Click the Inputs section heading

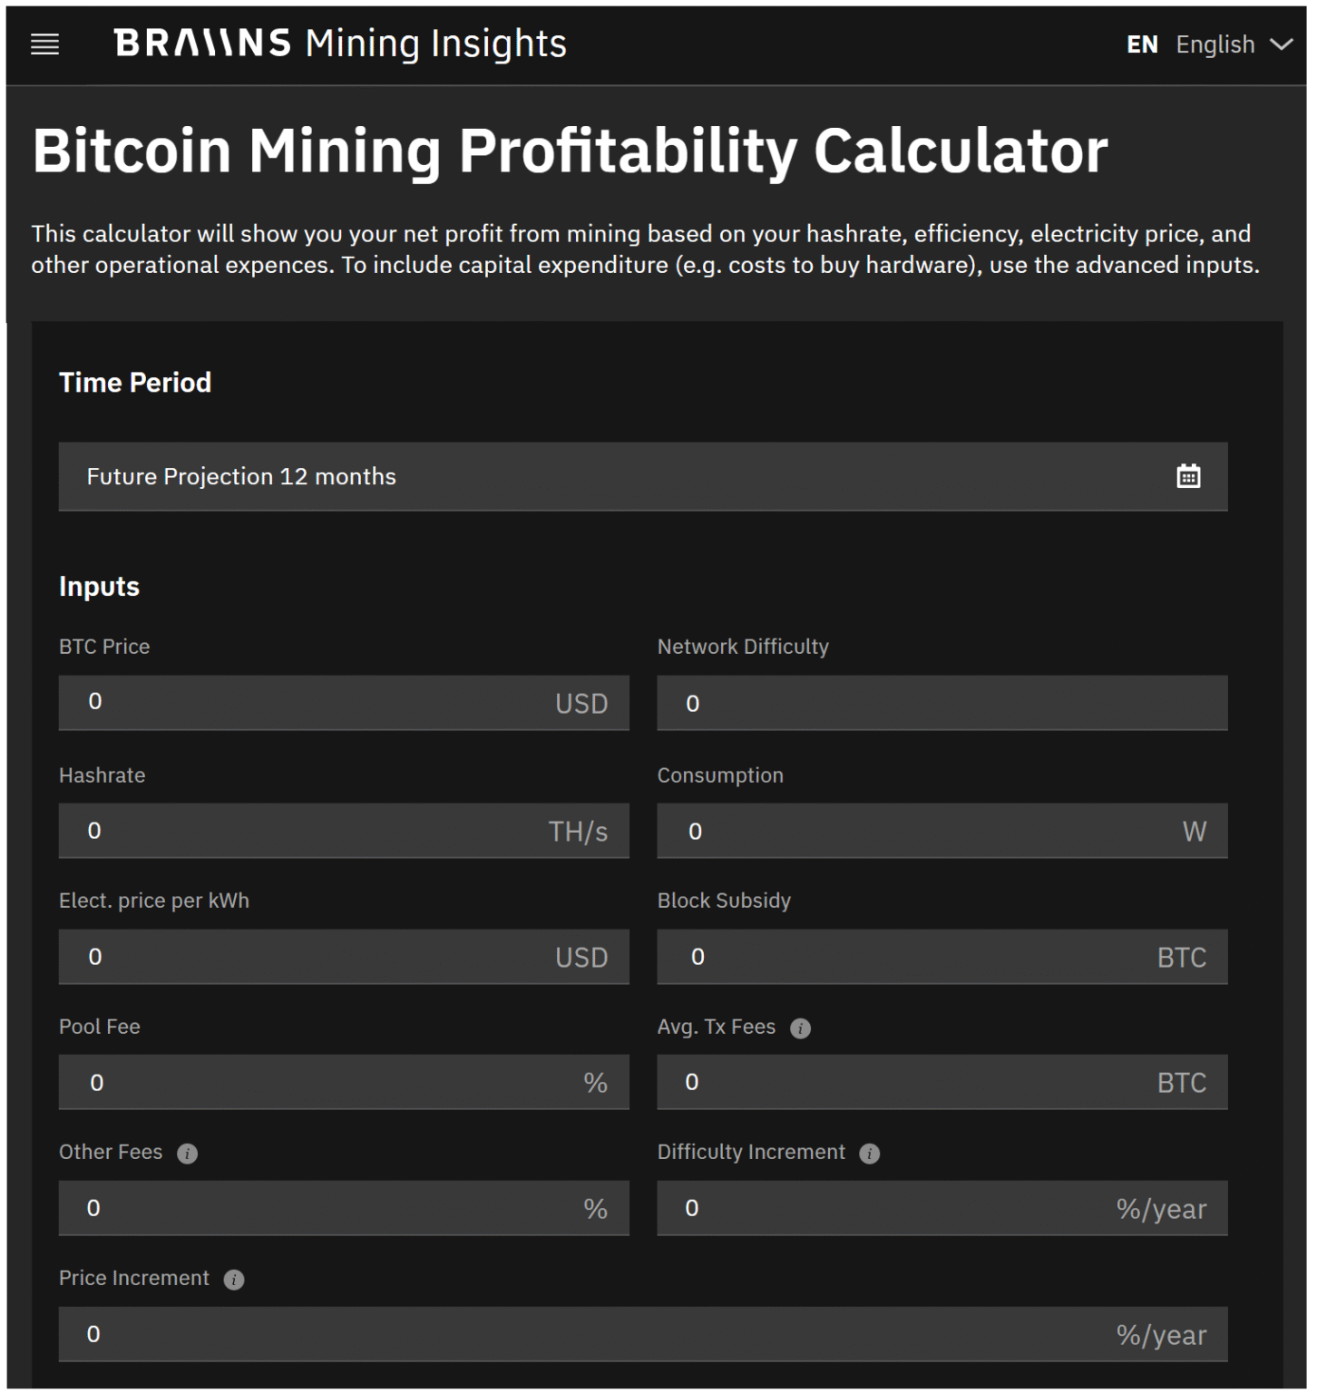pos(99,586)
